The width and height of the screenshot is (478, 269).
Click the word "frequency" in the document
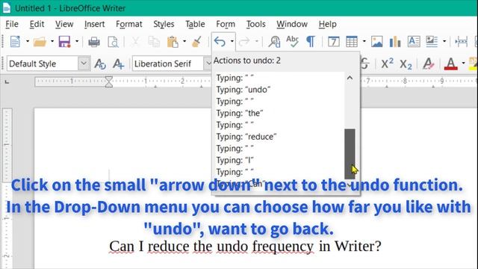[283, 246]
